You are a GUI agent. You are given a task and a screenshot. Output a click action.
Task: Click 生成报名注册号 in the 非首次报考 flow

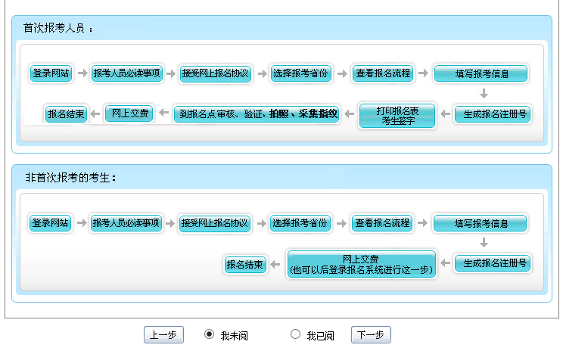[x=492, y=263]
